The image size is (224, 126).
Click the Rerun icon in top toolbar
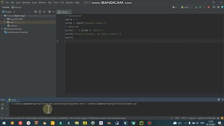tap(196, 7)
